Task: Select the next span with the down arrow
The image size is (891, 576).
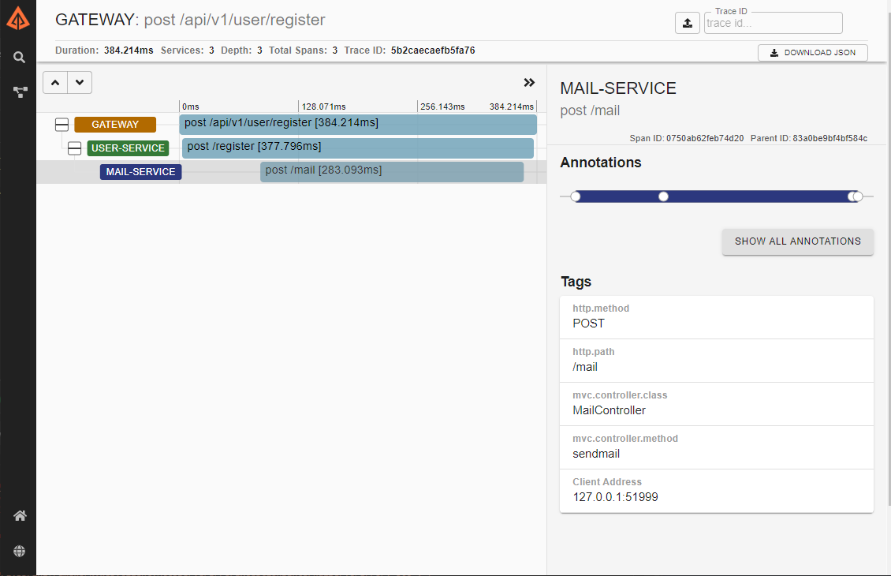Action: point(80,82)
